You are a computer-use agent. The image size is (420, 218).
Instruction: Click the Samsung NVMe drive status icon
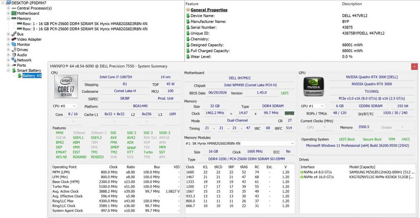[x=302, y=172]
